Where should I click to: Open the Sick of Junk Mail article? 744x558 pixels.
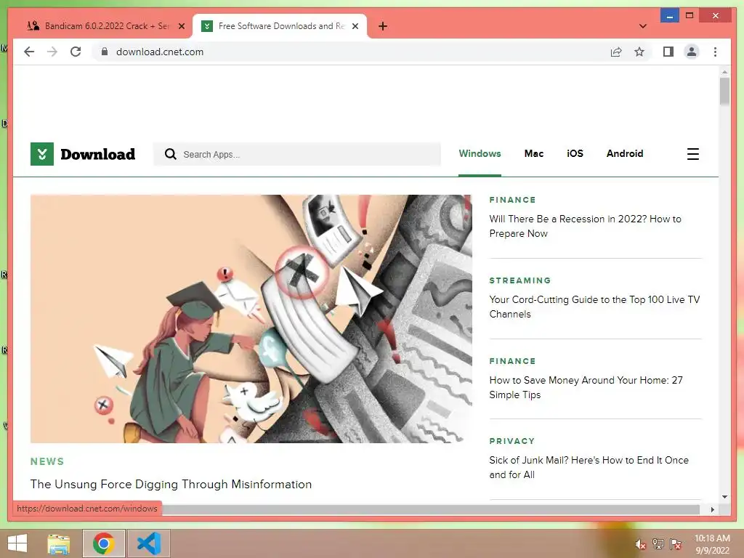[589, 467]
